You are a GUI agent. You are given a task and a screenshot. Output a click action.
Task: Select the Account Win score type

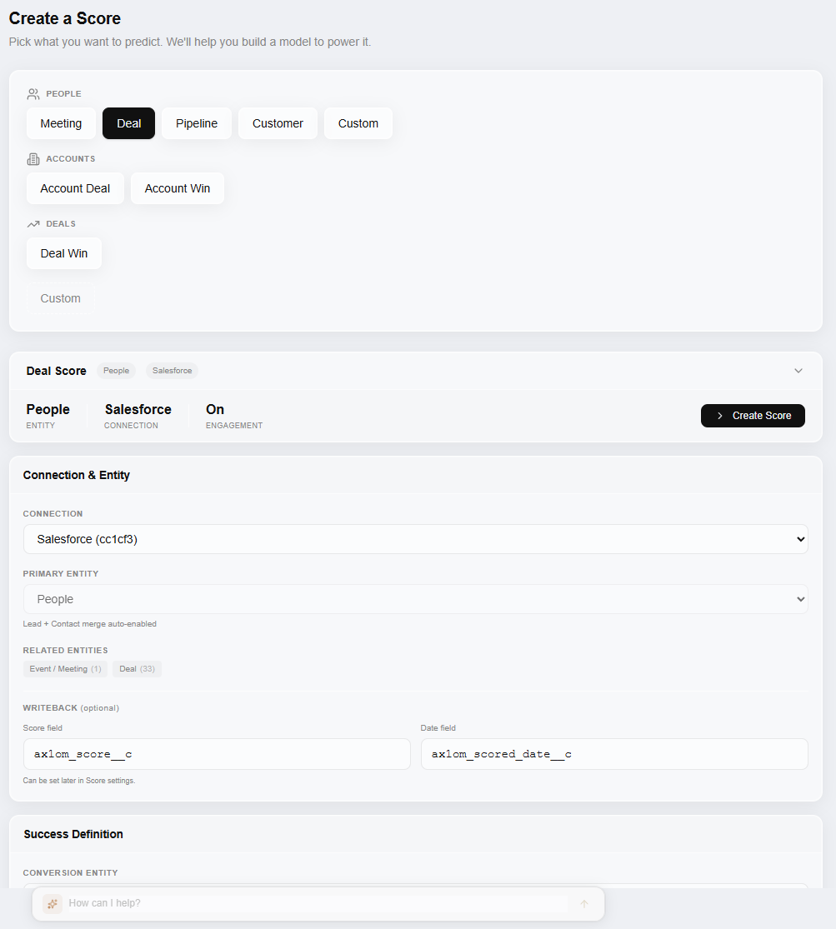point(177,187)
